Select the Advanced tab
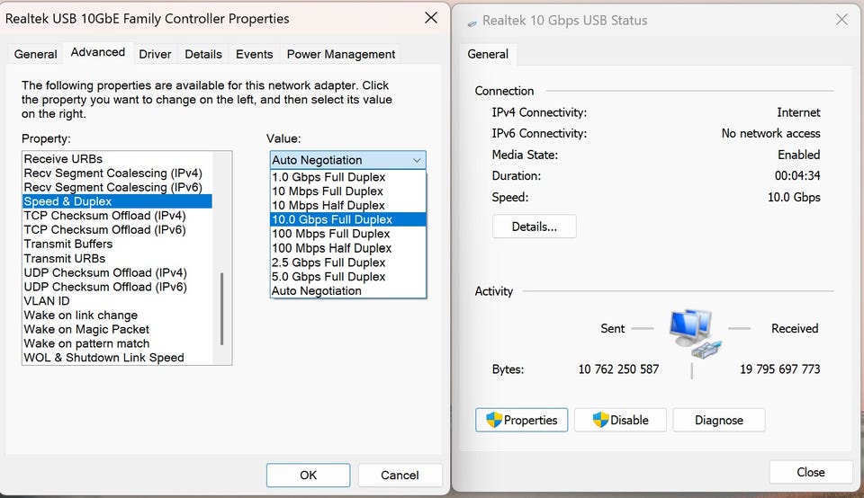The width and height of the screenshot is (864, 498). click(x=98, y=52)
